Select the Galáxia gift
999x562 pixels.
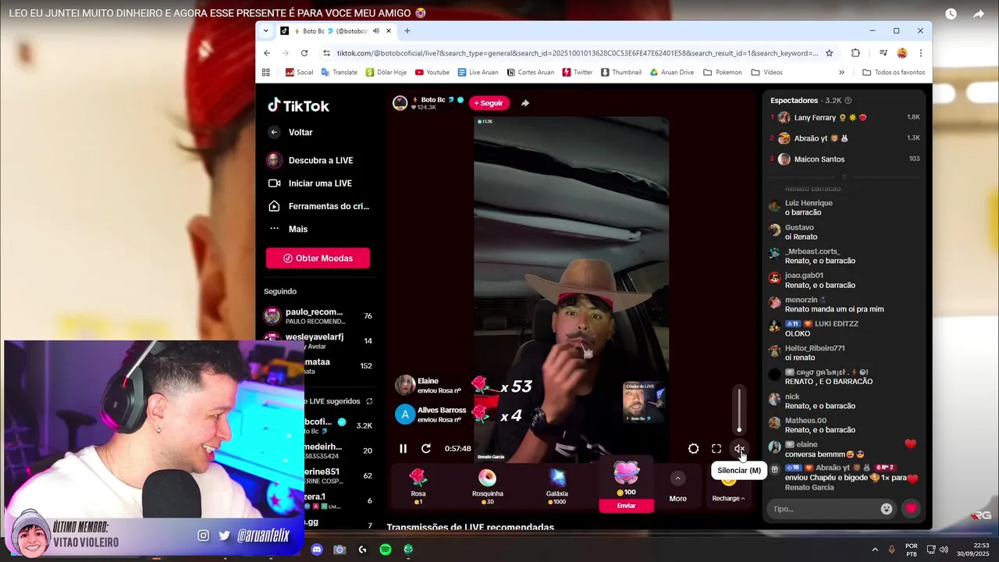(557, 486)
